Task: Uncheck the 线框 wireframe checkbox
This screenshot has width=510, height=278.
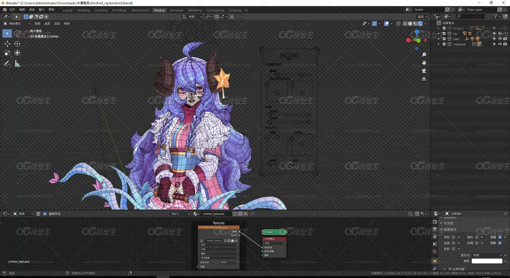Action: [x=500, y=237]
